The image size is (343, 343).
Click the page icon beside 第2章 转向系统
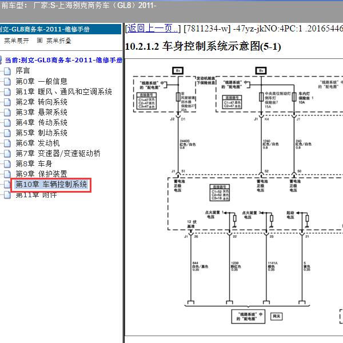[x=7, y=102]
